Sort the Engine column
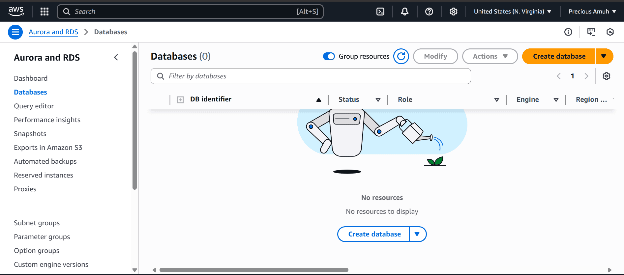Image resolution: width=624 pixels, height=275 pixels. coord(556,99)
